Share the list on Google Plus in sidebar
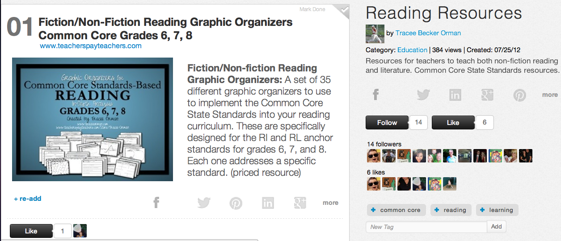Screen dimensions: 561x241 pos(487,95)
